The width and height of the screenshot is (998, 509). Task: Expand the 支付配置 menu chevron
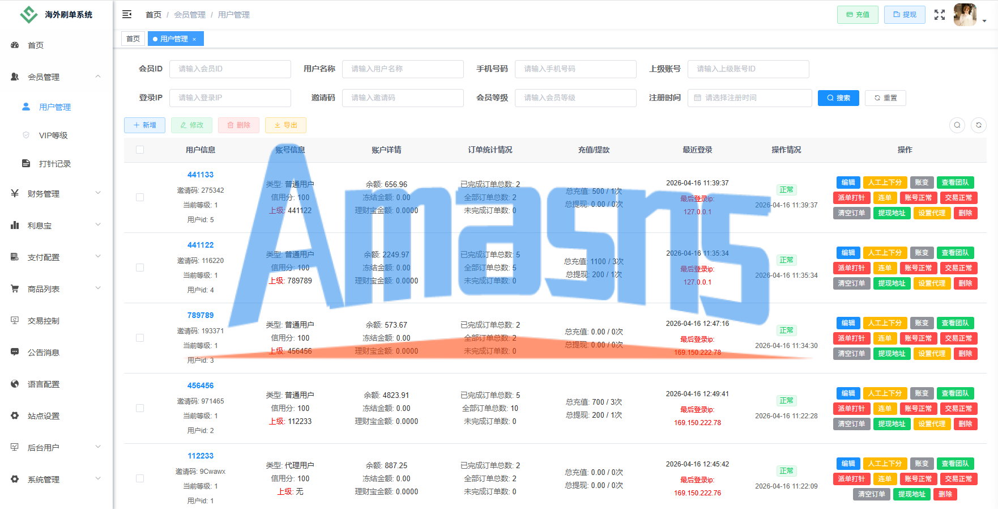pyautogui.click(x=98, y=257)
